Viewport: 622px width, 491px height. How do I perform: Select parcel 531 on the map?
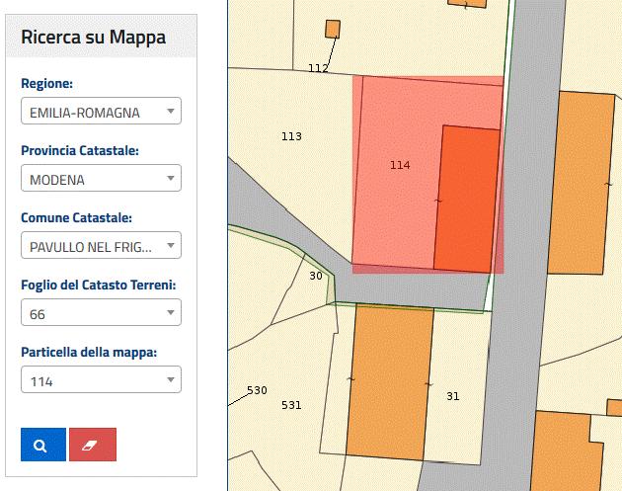coord(291,405)
